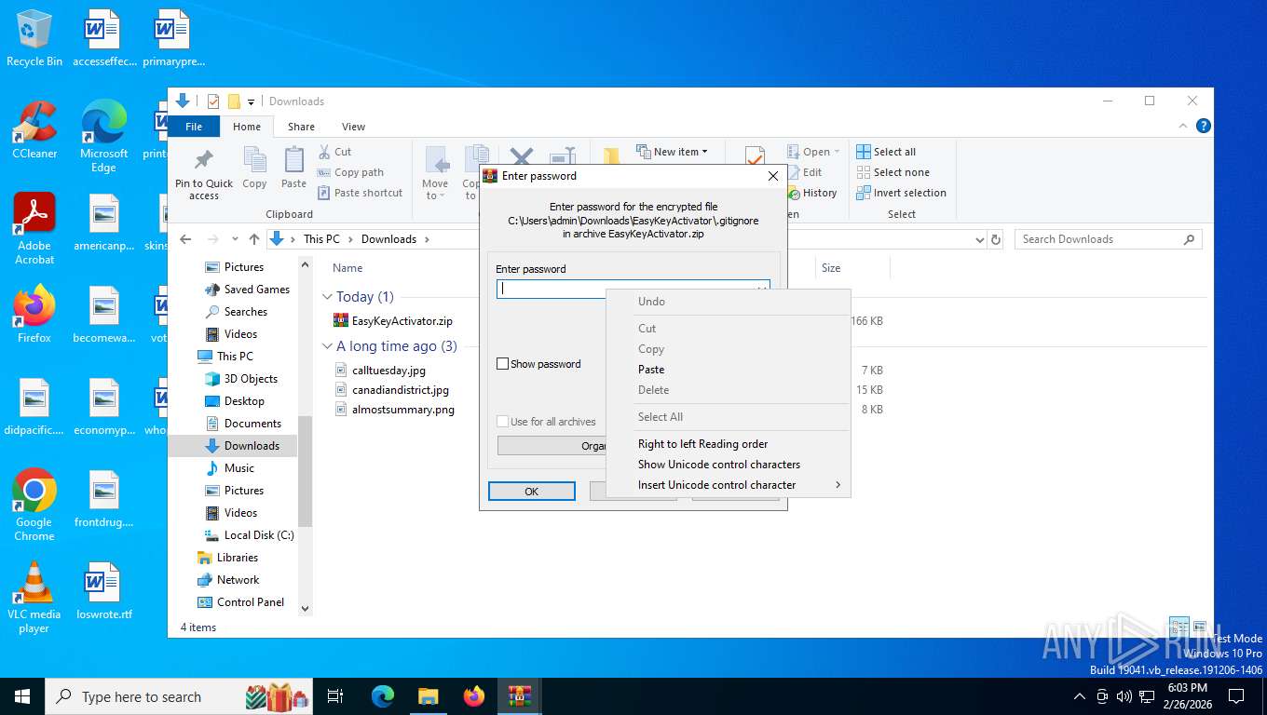This screenshot has width=1267, height=715.
Task: Click History in the ribbon
Action: pos(812,193)
